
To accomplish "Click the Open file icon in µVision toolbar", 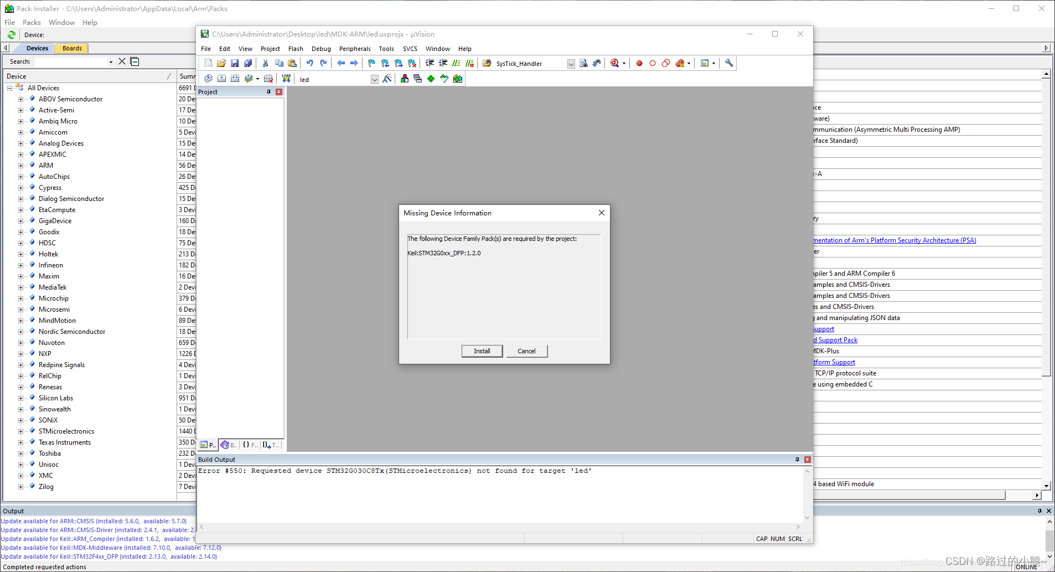I will point(221,63).
